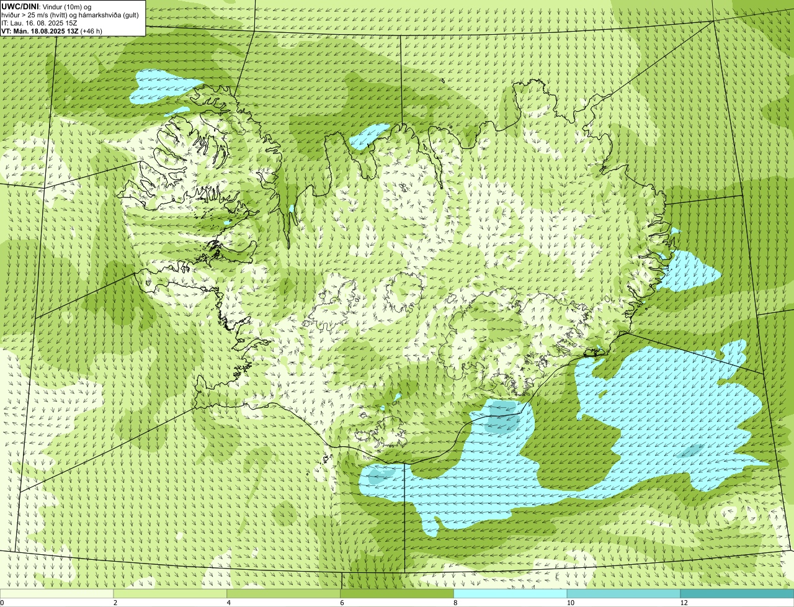Click the light cyan 8–10 m/s legend swatch
794x607 pixels.
(x=511, y=594)
